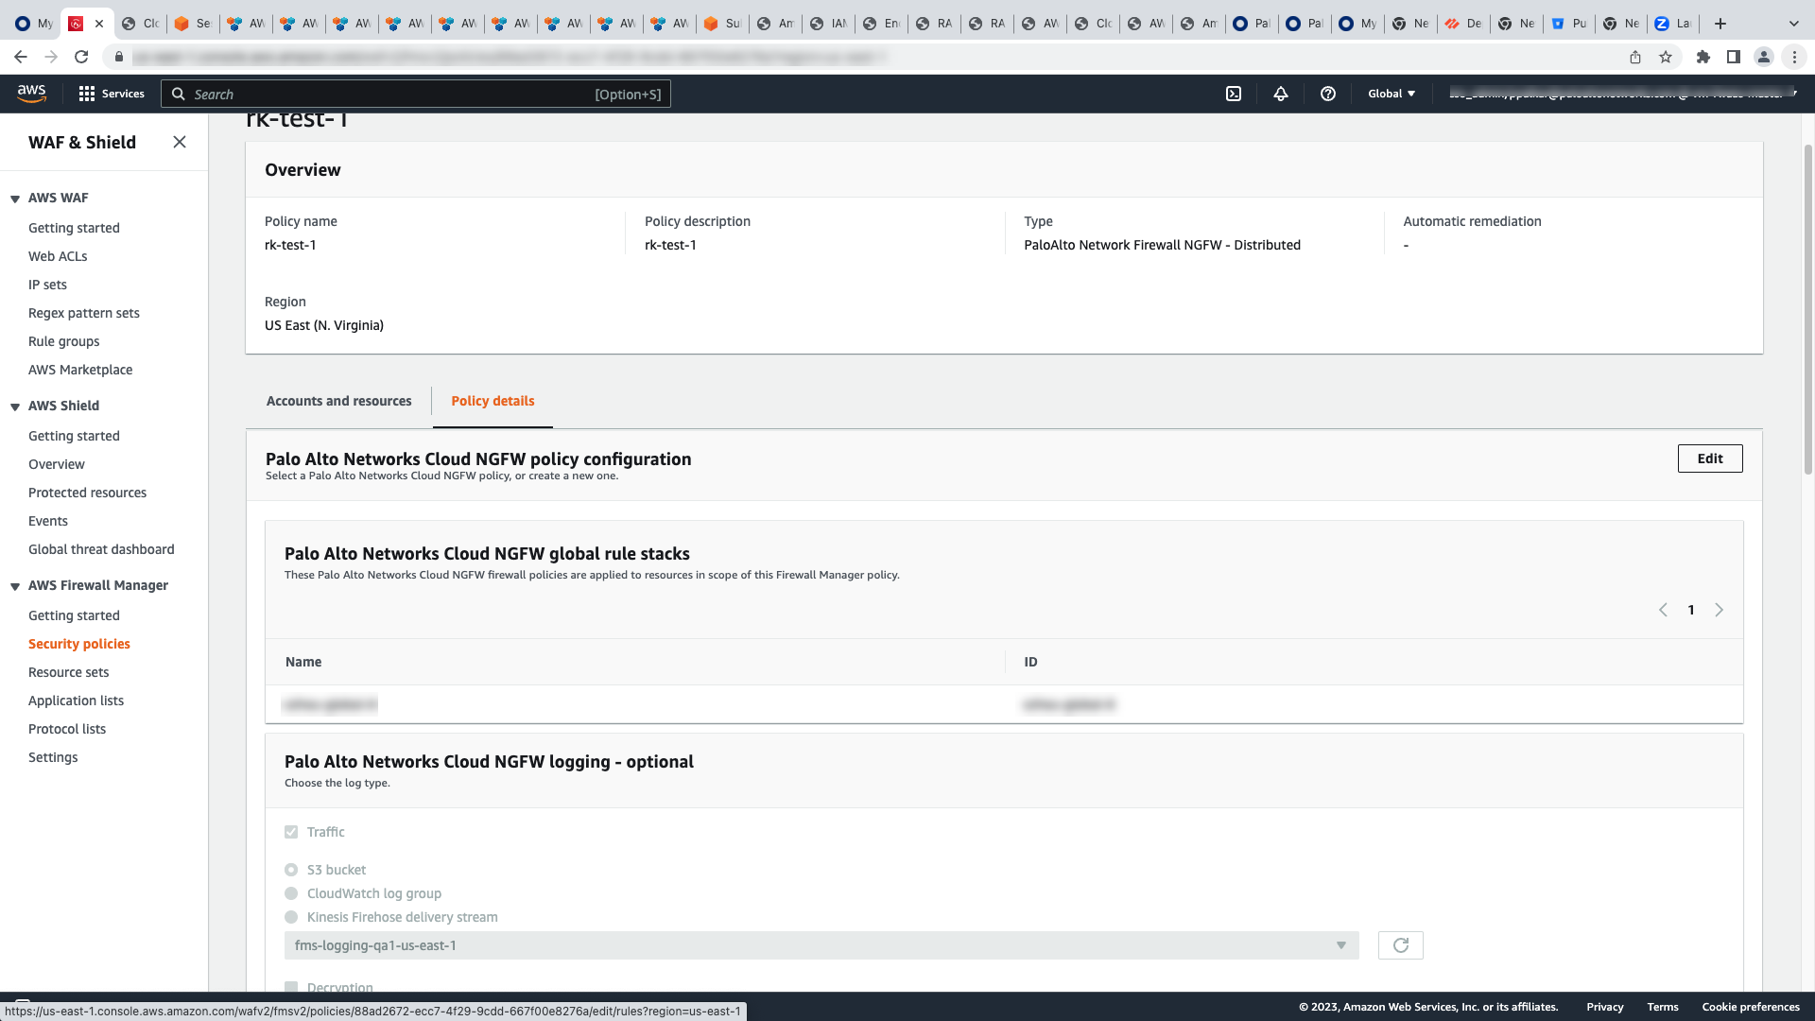
Task: Open the AWS help question-mark icon
Action: (x=1328, y=94)
